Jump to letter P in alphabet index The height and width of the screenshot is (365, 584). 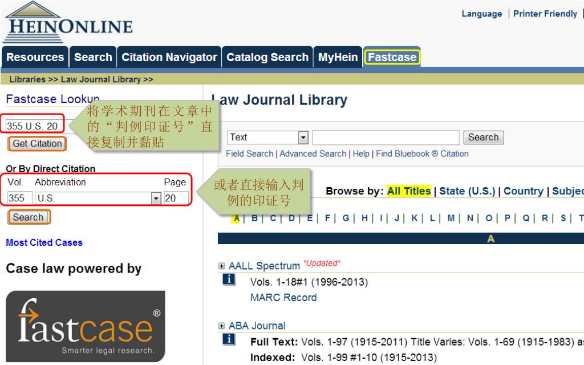[508, 218]
